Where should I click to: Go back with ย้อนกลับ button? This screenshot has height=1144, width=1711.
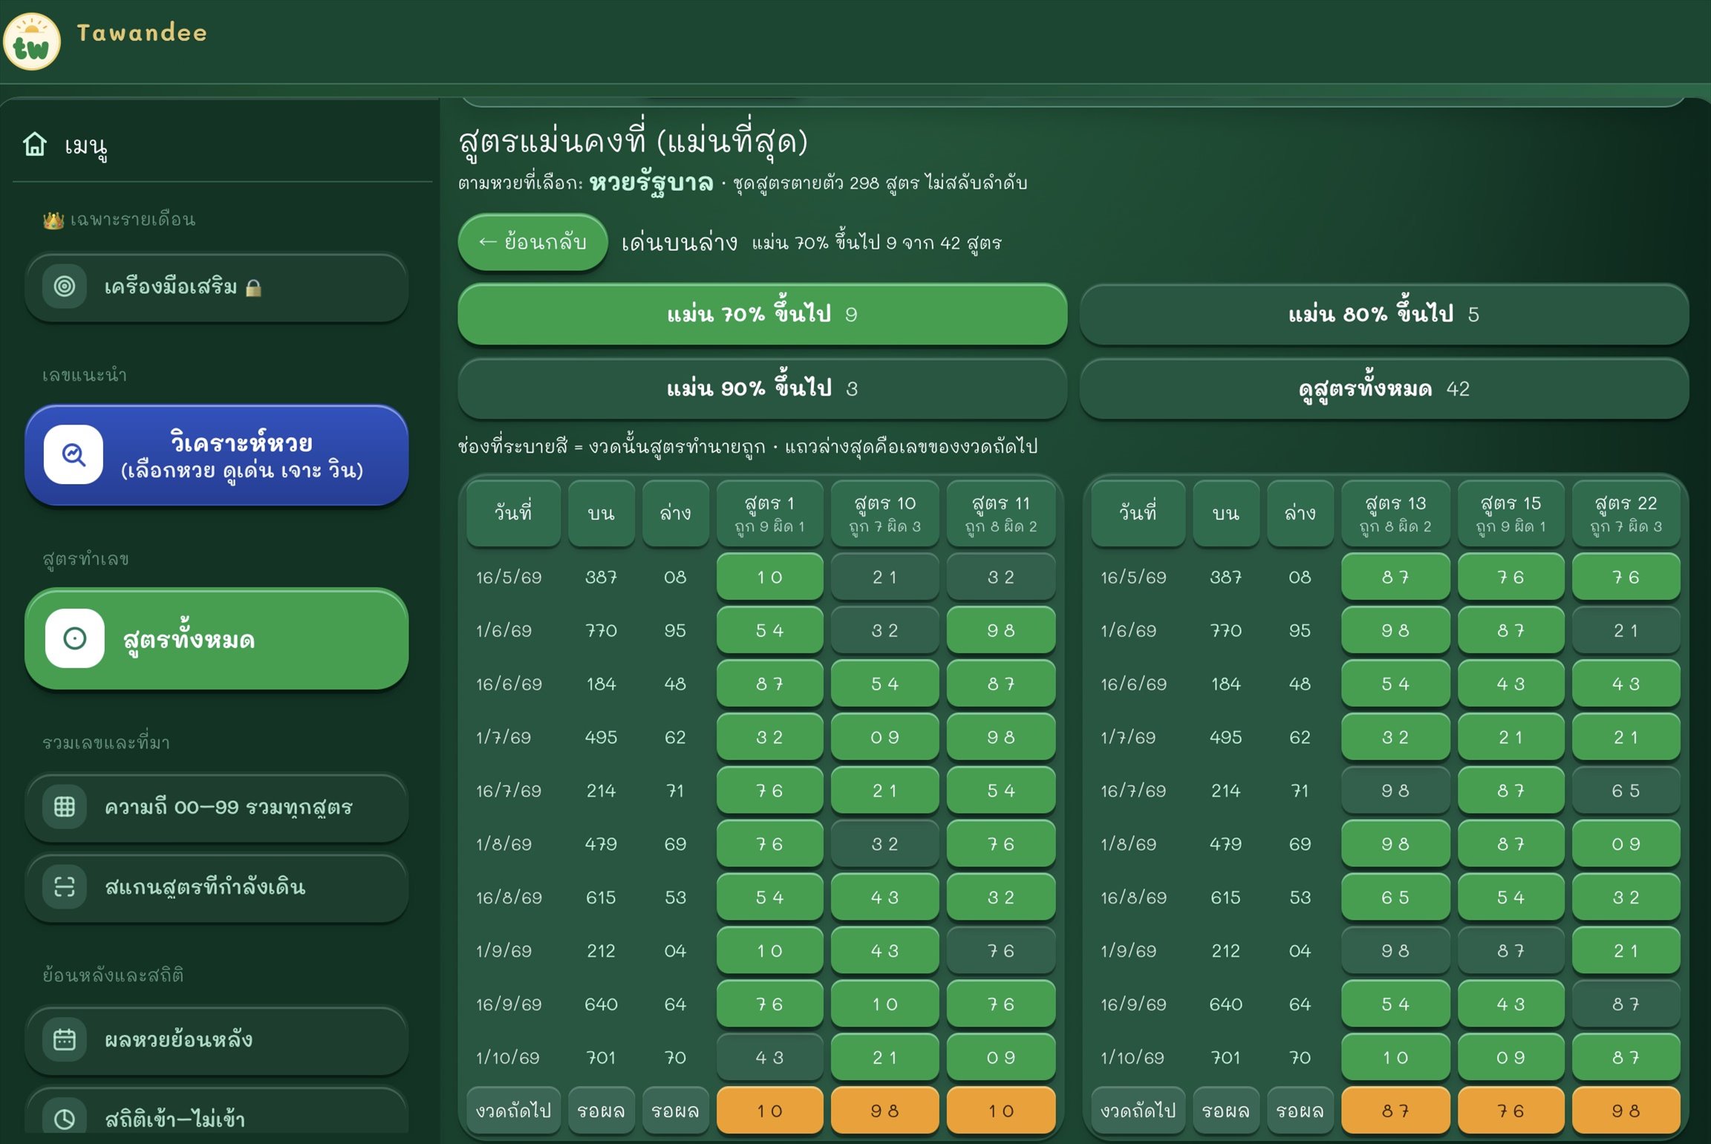click(532, 242)
